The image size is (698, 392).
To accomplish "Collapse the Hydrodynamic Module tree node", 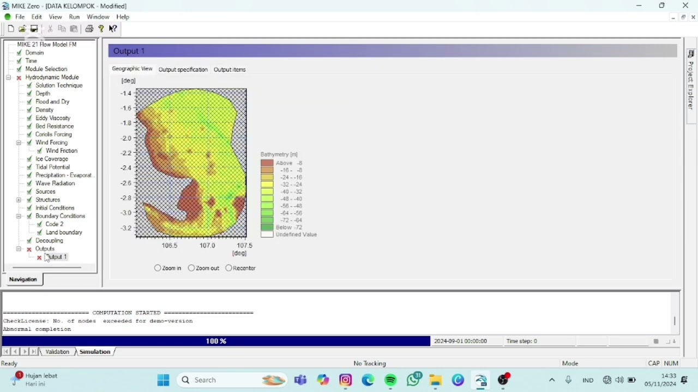I will (8, 77).
